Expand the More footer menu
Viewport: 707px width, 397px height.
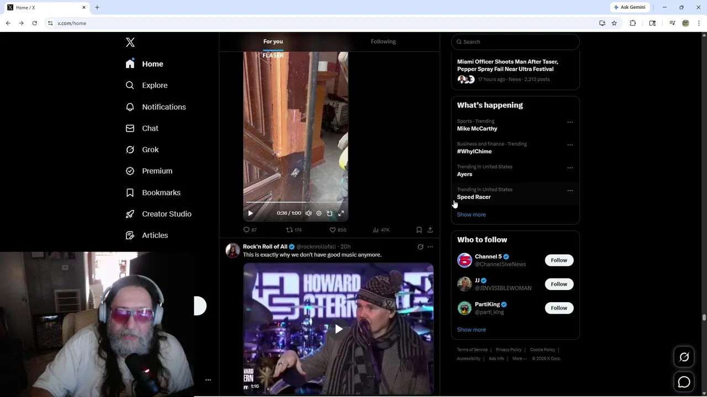(x=519, y=358)
